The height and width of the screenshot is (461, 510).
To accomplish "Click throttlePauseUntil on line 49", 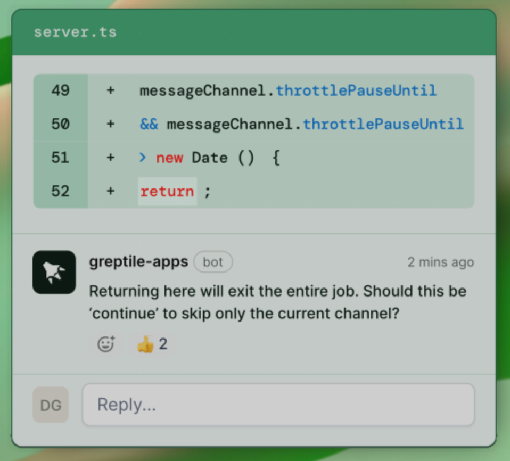I will point(356,90).
